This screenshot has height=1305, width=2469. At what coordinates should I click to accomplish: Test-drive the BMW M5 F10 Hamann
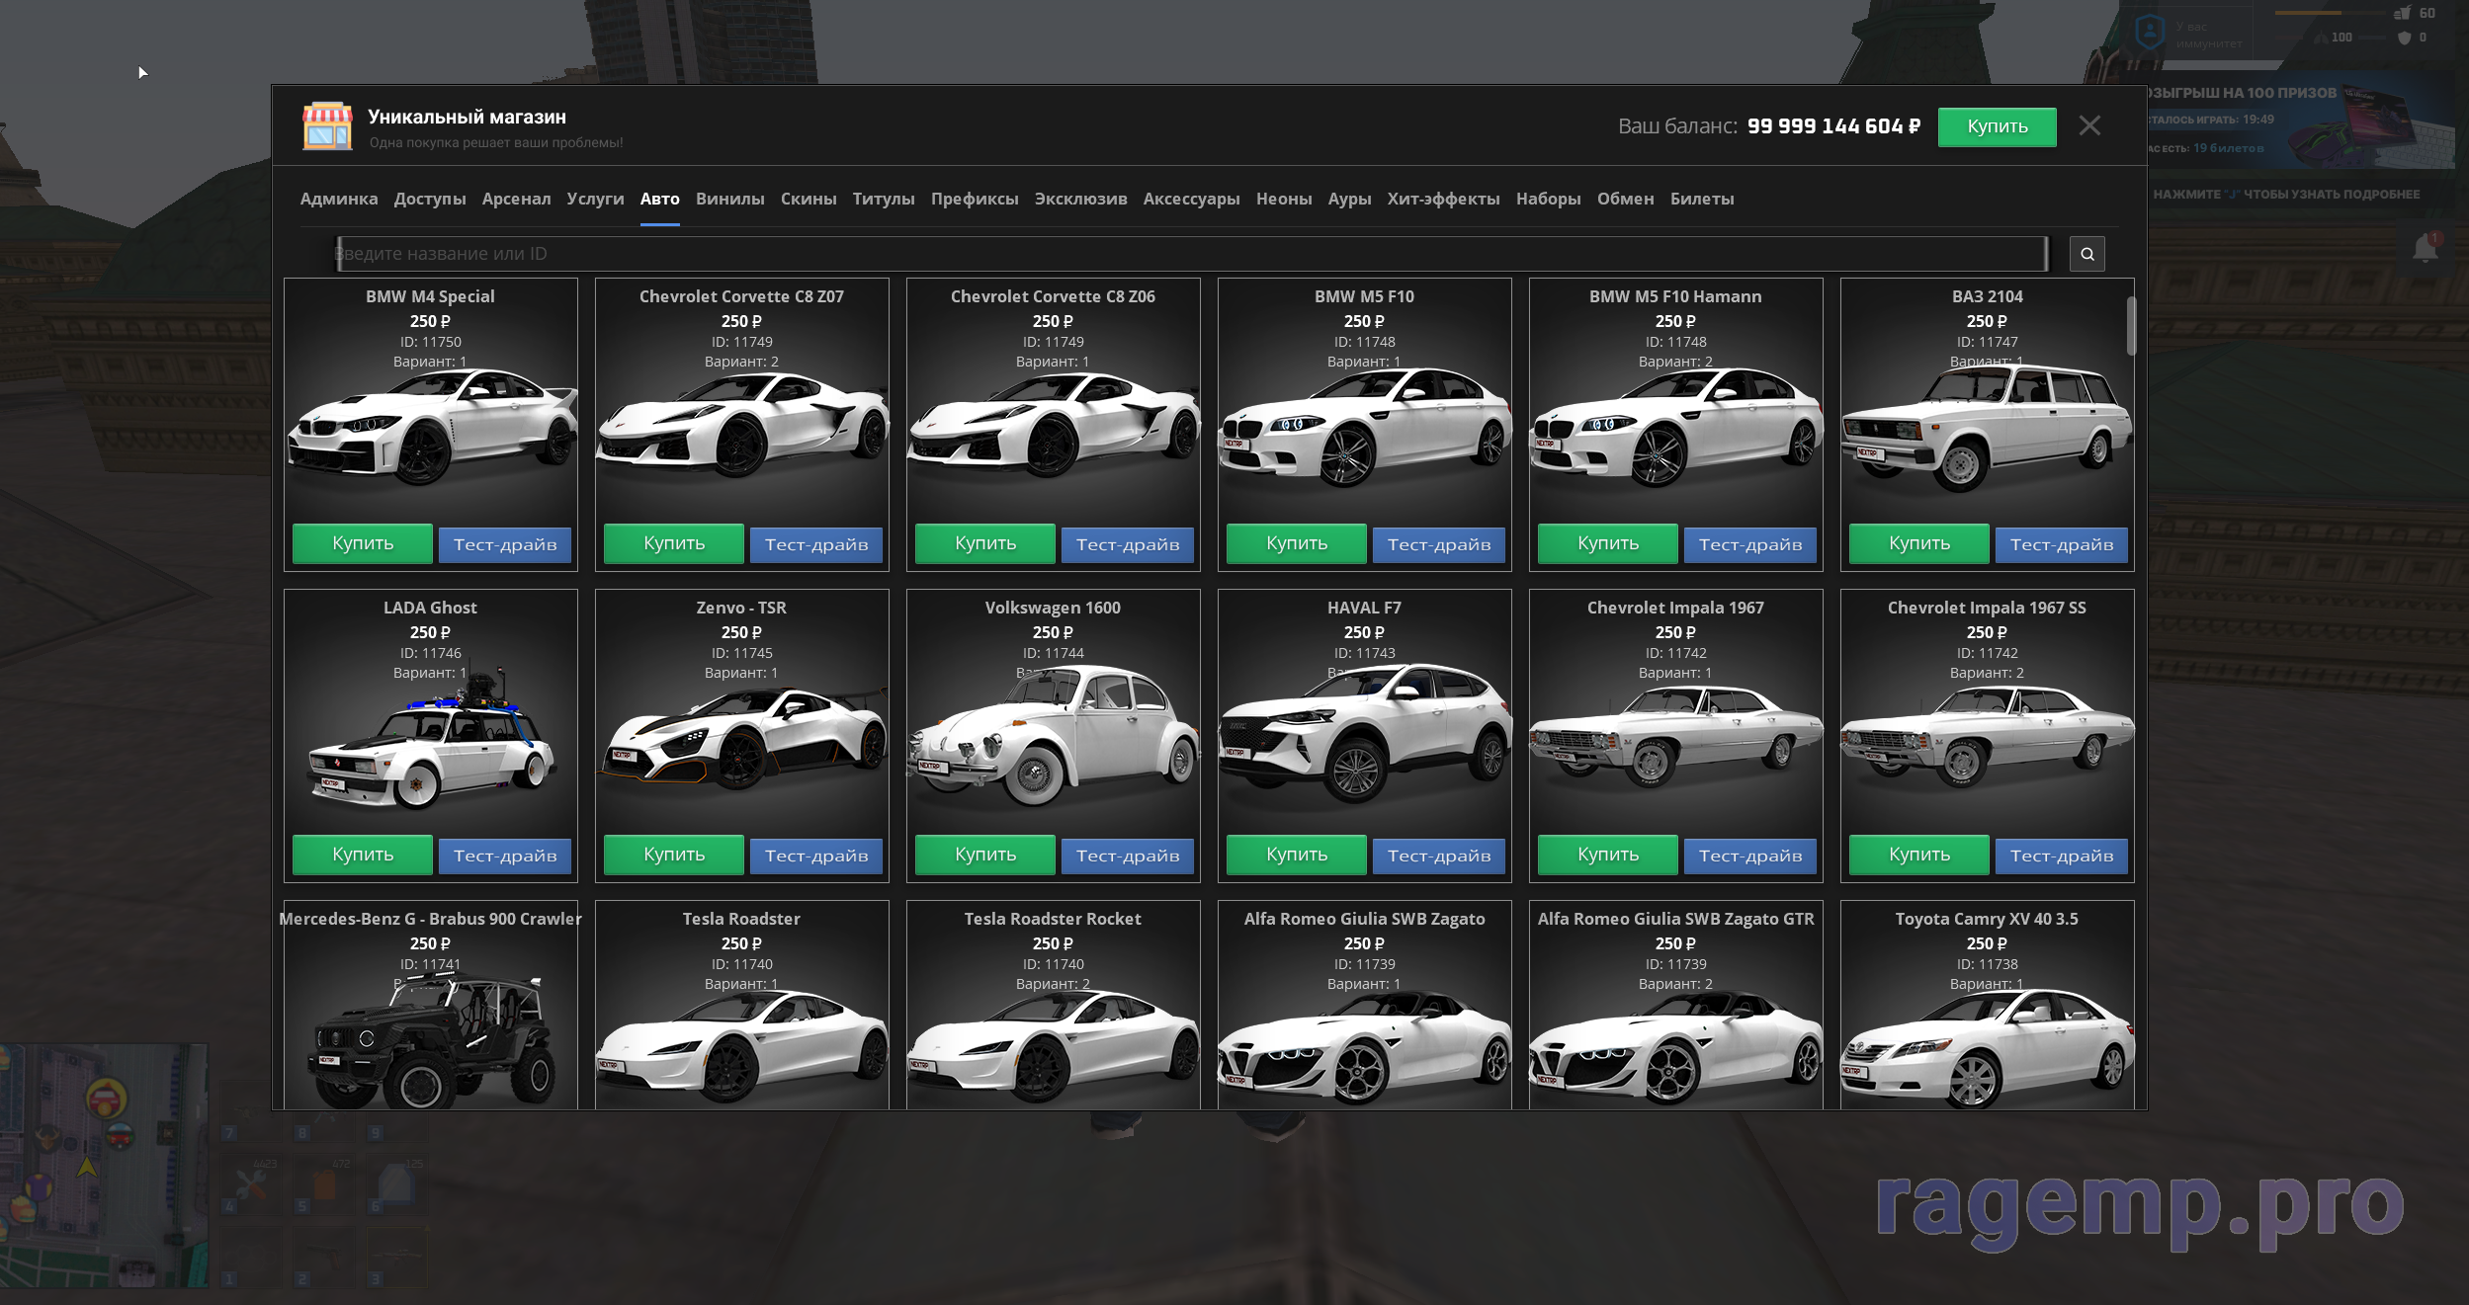tap(1750, 544)
